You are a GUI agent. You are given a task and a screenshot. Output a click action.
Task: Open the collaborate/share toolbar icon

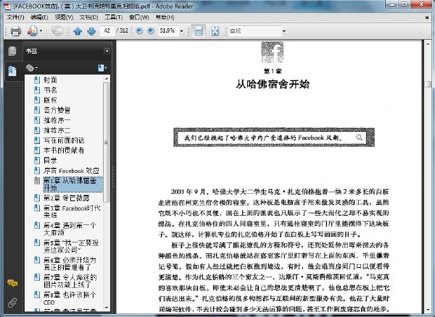[x=32, y=30]
